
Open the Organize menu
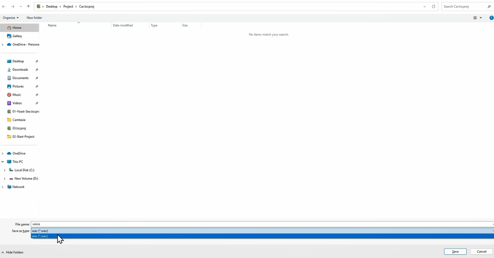pyautogui.click(x=11, y=18)
